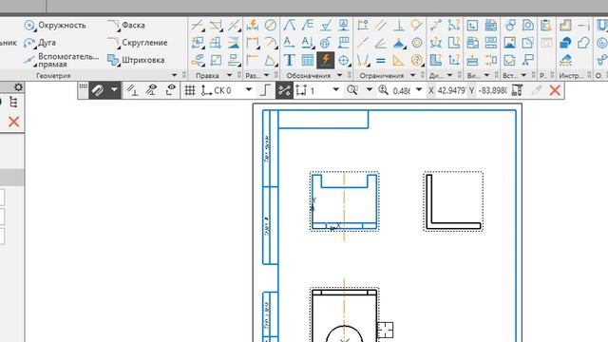Open the СК 0 coordinate system dropdown
Viewport: 608px width, 342px height.
pyautogui.click(x=249, y=90)
